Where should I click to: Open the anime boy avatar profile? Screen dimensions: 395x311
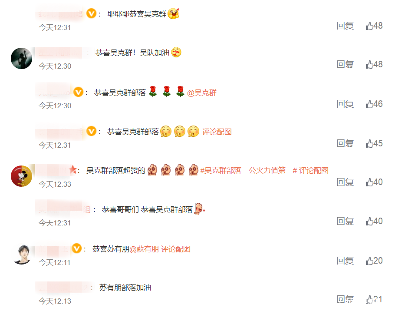[x=22, y=255]
